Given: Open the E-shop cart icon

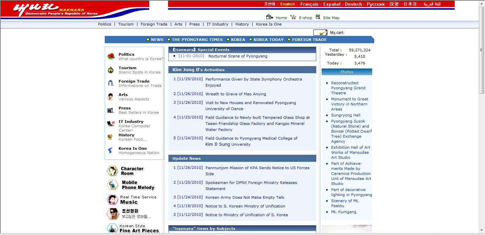Looking at the screenshot, I should (x=293, y=17).
